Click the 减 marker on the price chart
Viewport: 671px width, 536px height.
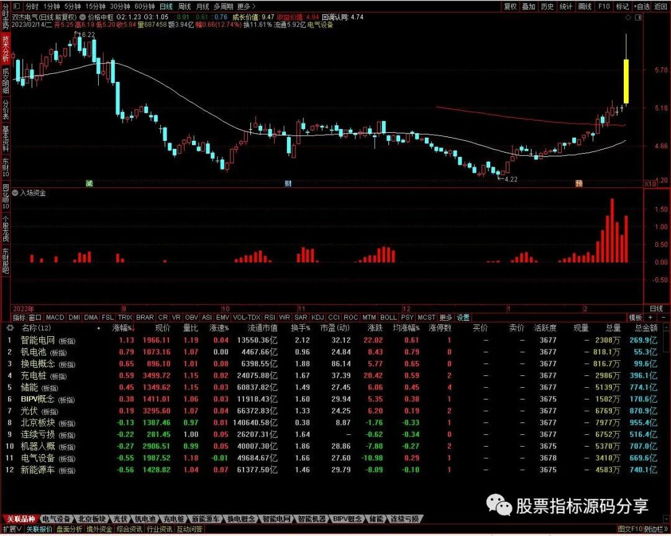89,184
